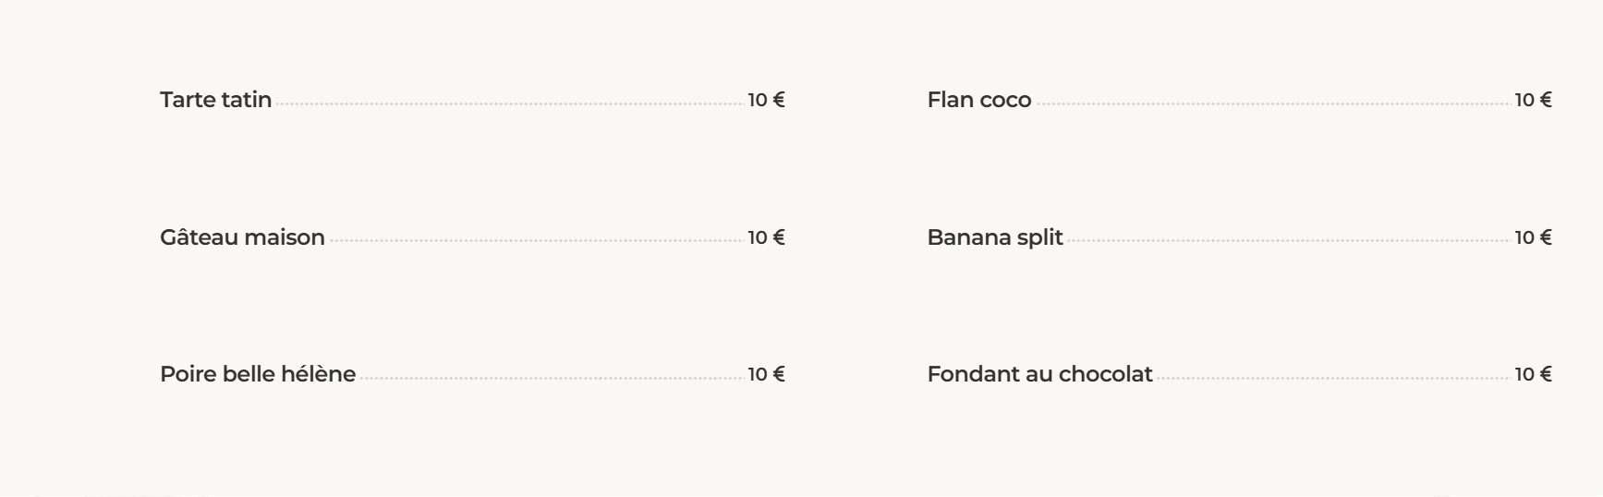Click the Banana split 10 € price
Viewport: 1603px width, 497px height.
tap(1533, 237)
